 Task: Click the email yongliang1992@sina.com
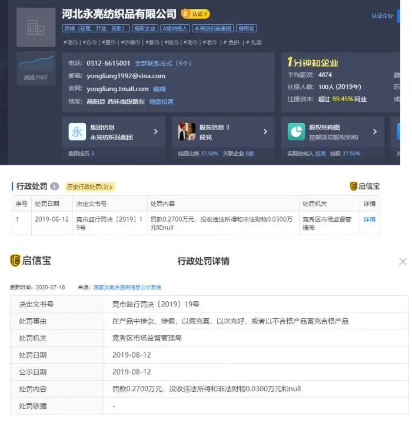coord(126,76)
